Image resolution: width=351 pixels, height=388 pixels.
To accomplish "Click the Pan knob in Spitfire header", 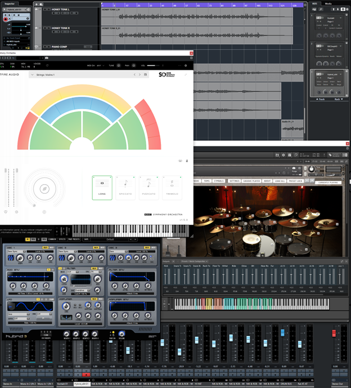I will point(134,65).
